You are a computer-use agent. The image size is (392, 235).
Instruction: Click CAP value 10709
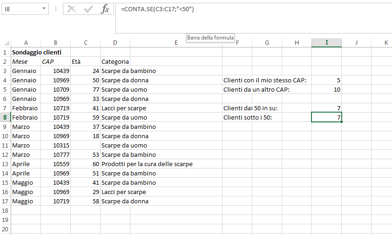tap(55, 89)
